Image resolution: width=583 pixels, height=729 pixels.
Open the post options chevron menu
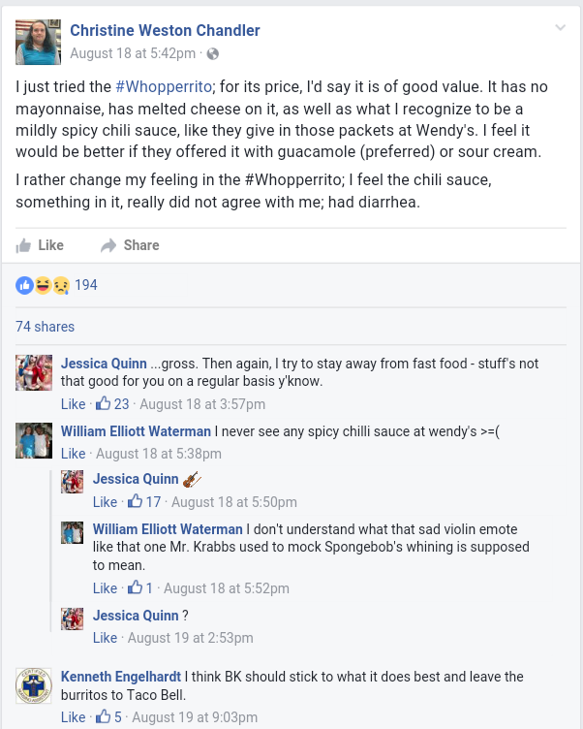[560, 27]
